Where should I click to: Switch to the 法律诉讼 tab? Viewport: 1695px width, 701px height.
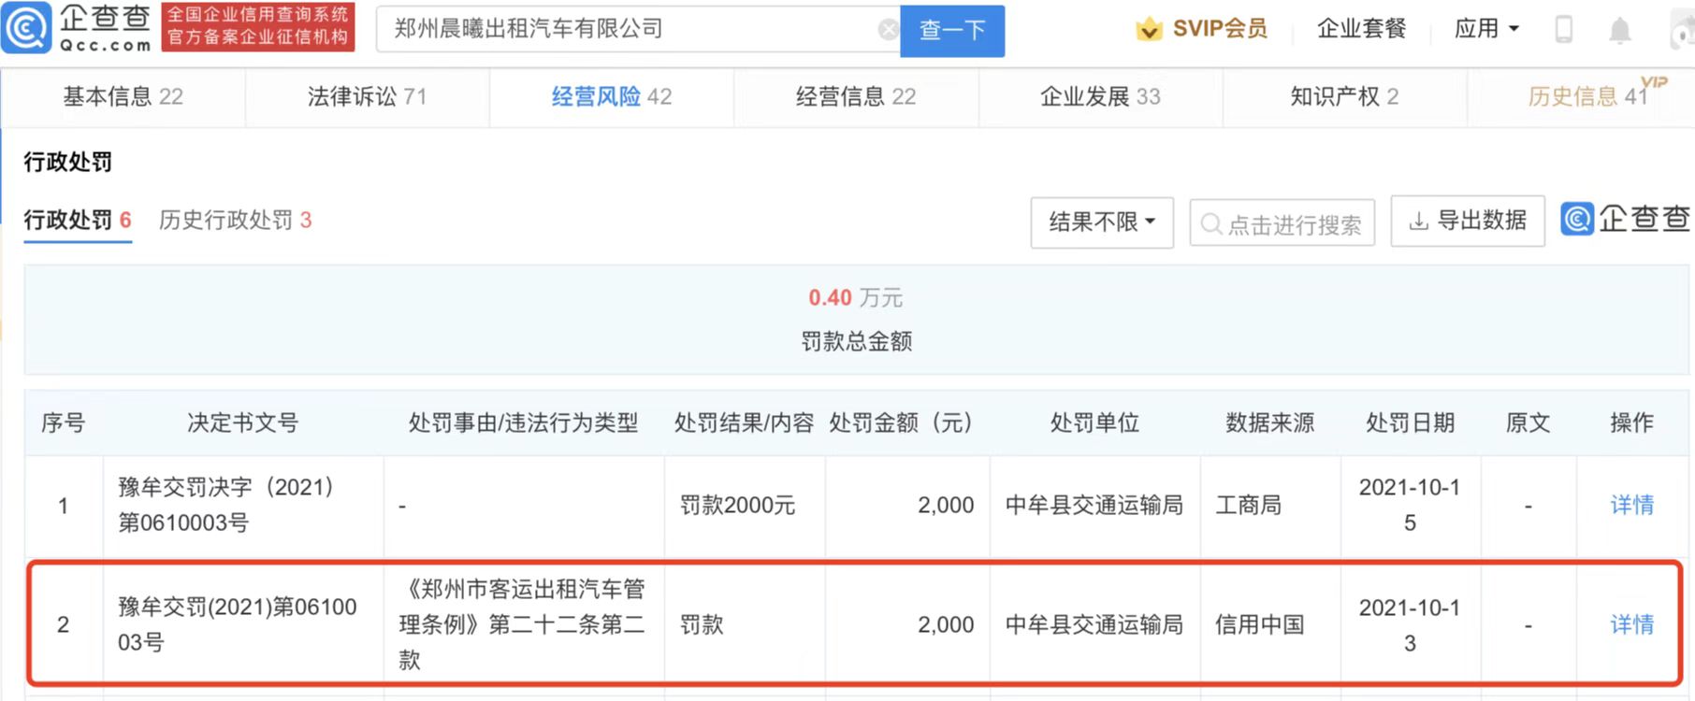click(x=367, y=96)
